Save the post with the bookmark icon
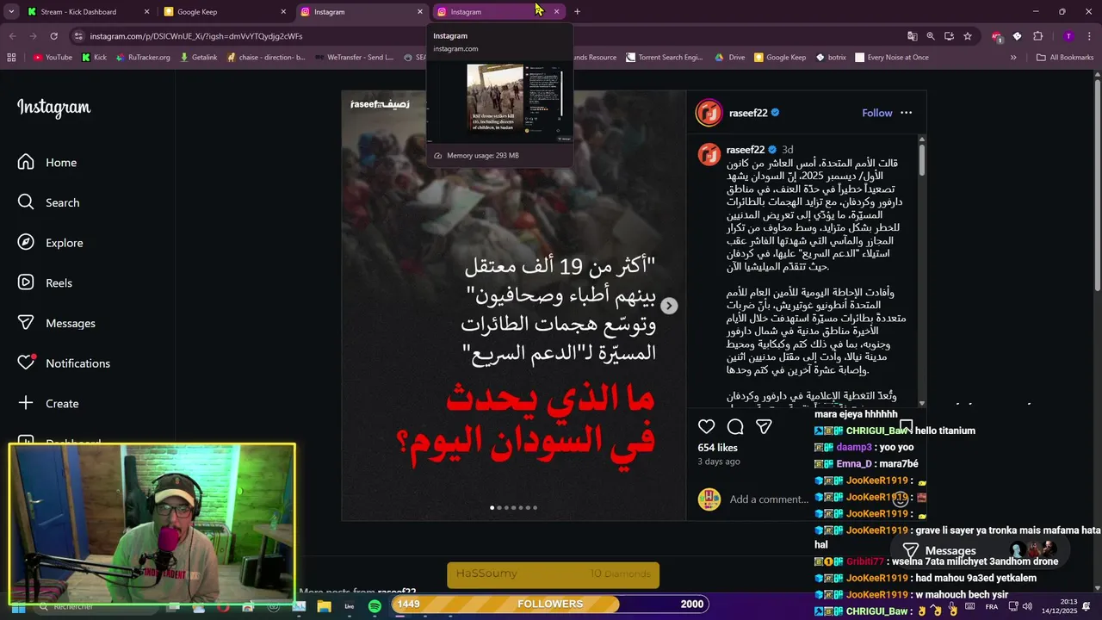Image resolution: width=1102 pixels, height=620 pixels. pos(906,427)
